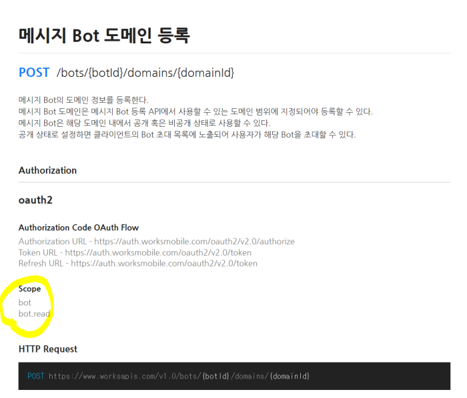Click the Refresh URL line
This screenshot has width=467, height=398.
pos(138,264)
